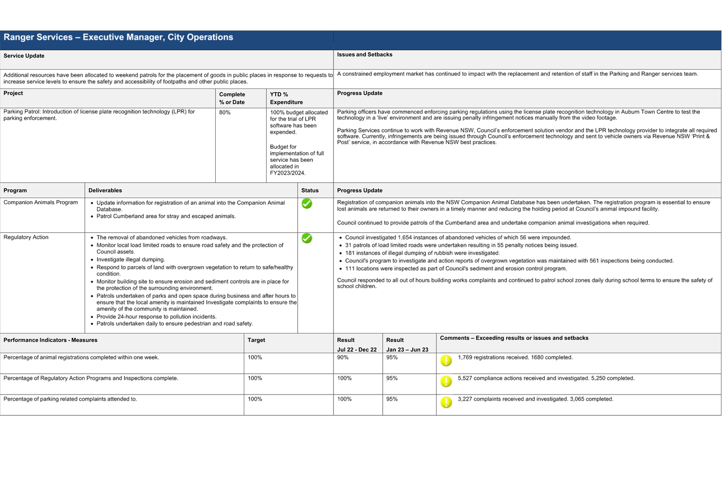Click the 'Deliverables' column header
This screenshot has width=723, height=503.
pos(105,190)
